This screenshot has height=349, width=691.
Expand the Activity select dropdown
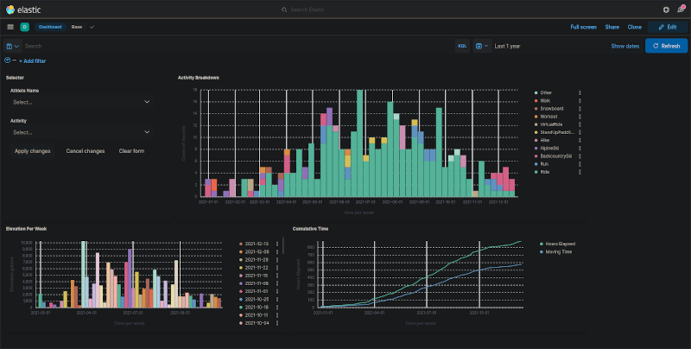pyautogui.click(x=81, y=132)
